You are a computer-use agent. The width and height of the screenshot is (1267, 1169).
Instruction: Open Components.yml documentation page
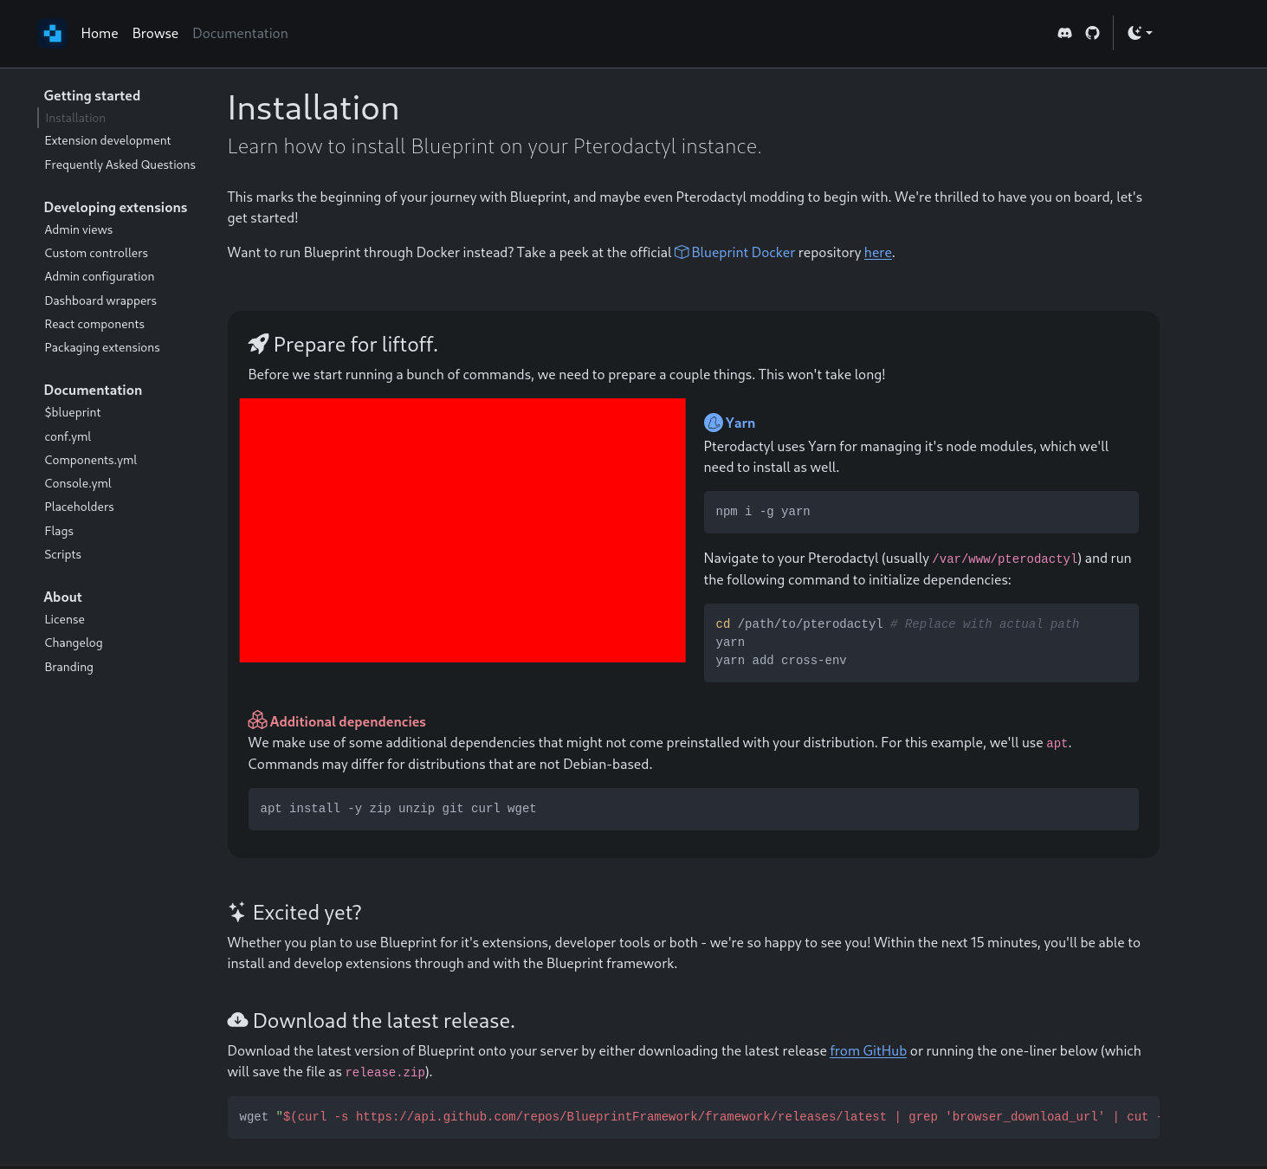pyautogui.click(x=91, y=460)
